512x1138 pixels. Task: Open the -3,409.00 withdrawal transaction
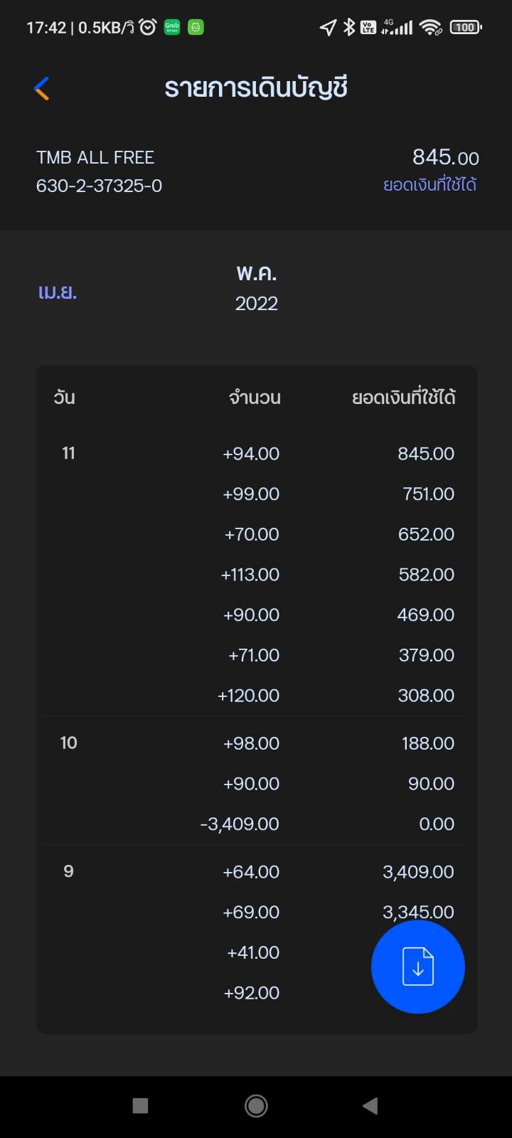tap(256, 824)
